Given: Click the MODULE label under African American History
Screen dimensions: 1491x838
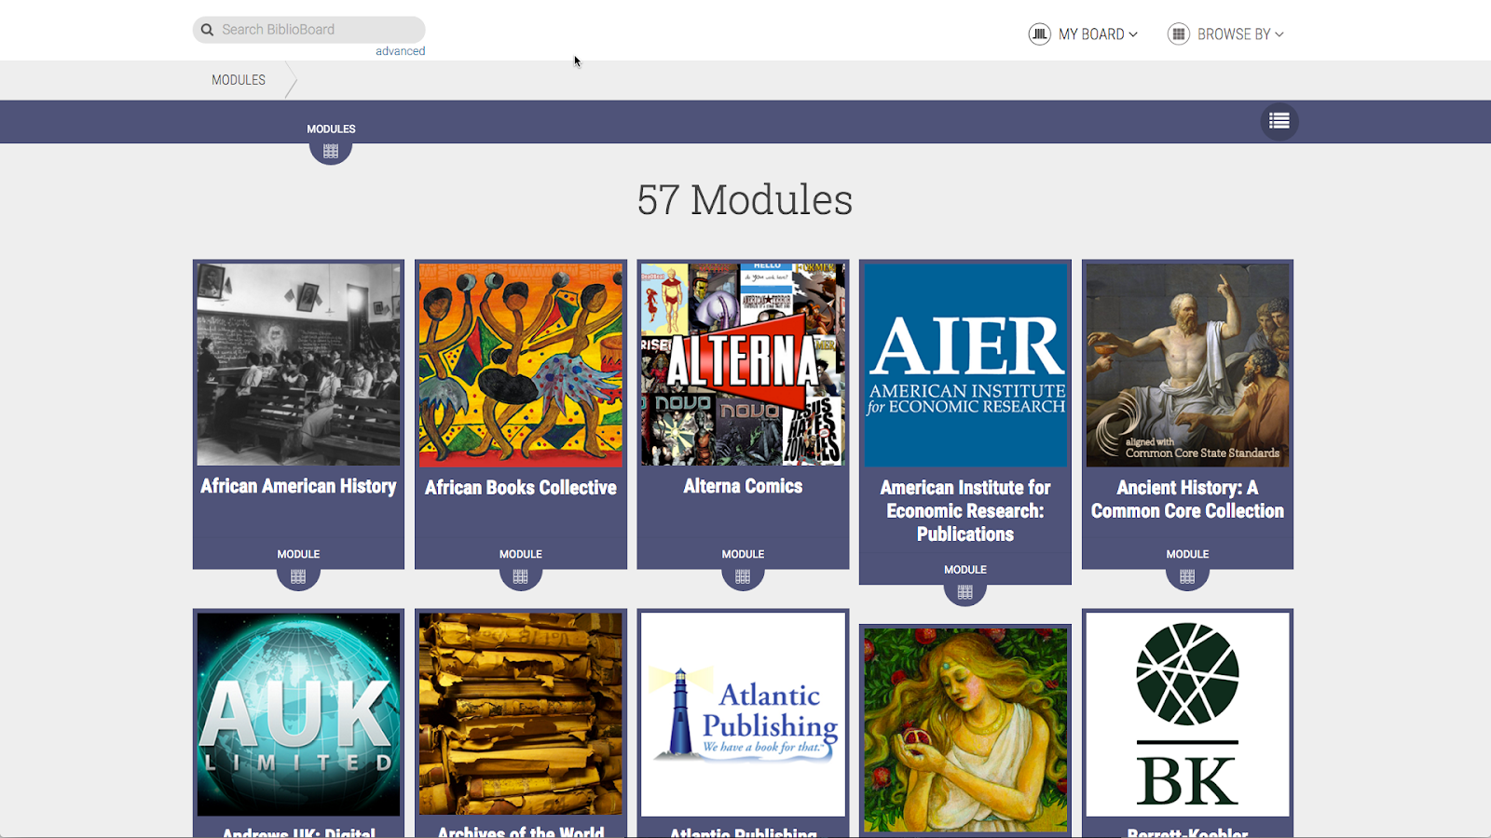Looking at the screenshot, I should (x=298, y=554).
